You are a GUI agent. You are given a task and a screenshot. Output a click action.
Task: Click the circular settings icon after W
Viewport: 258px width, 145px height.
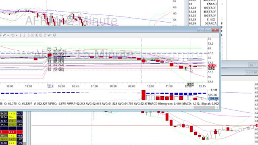click(54, 35)
